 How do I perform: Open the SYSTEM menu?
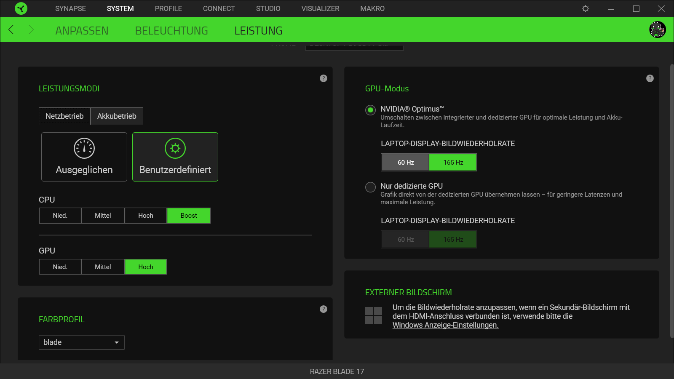(120, 8)
